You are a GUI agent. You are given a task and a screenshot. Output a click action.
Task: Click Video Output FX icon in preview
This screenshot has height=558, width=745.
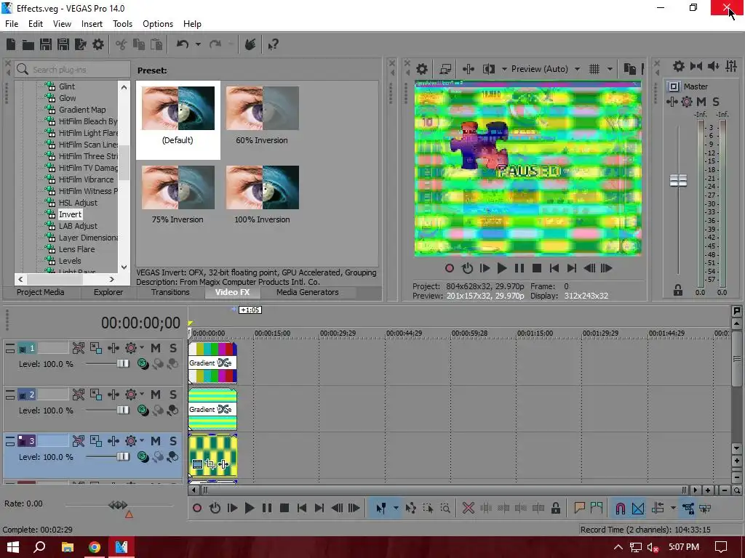469,69
